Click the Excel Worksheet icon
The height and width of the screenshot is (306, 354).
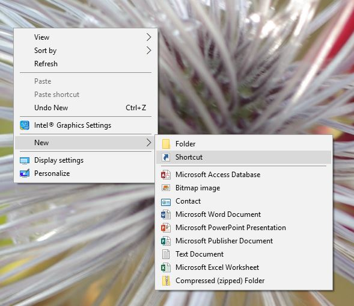click(x=166, y=267)
